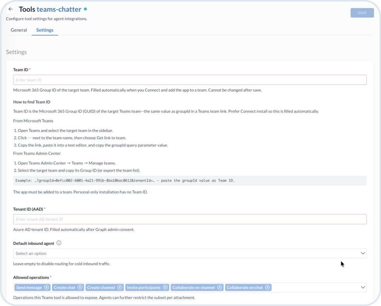Click the Team ID field label

[21, 70]
